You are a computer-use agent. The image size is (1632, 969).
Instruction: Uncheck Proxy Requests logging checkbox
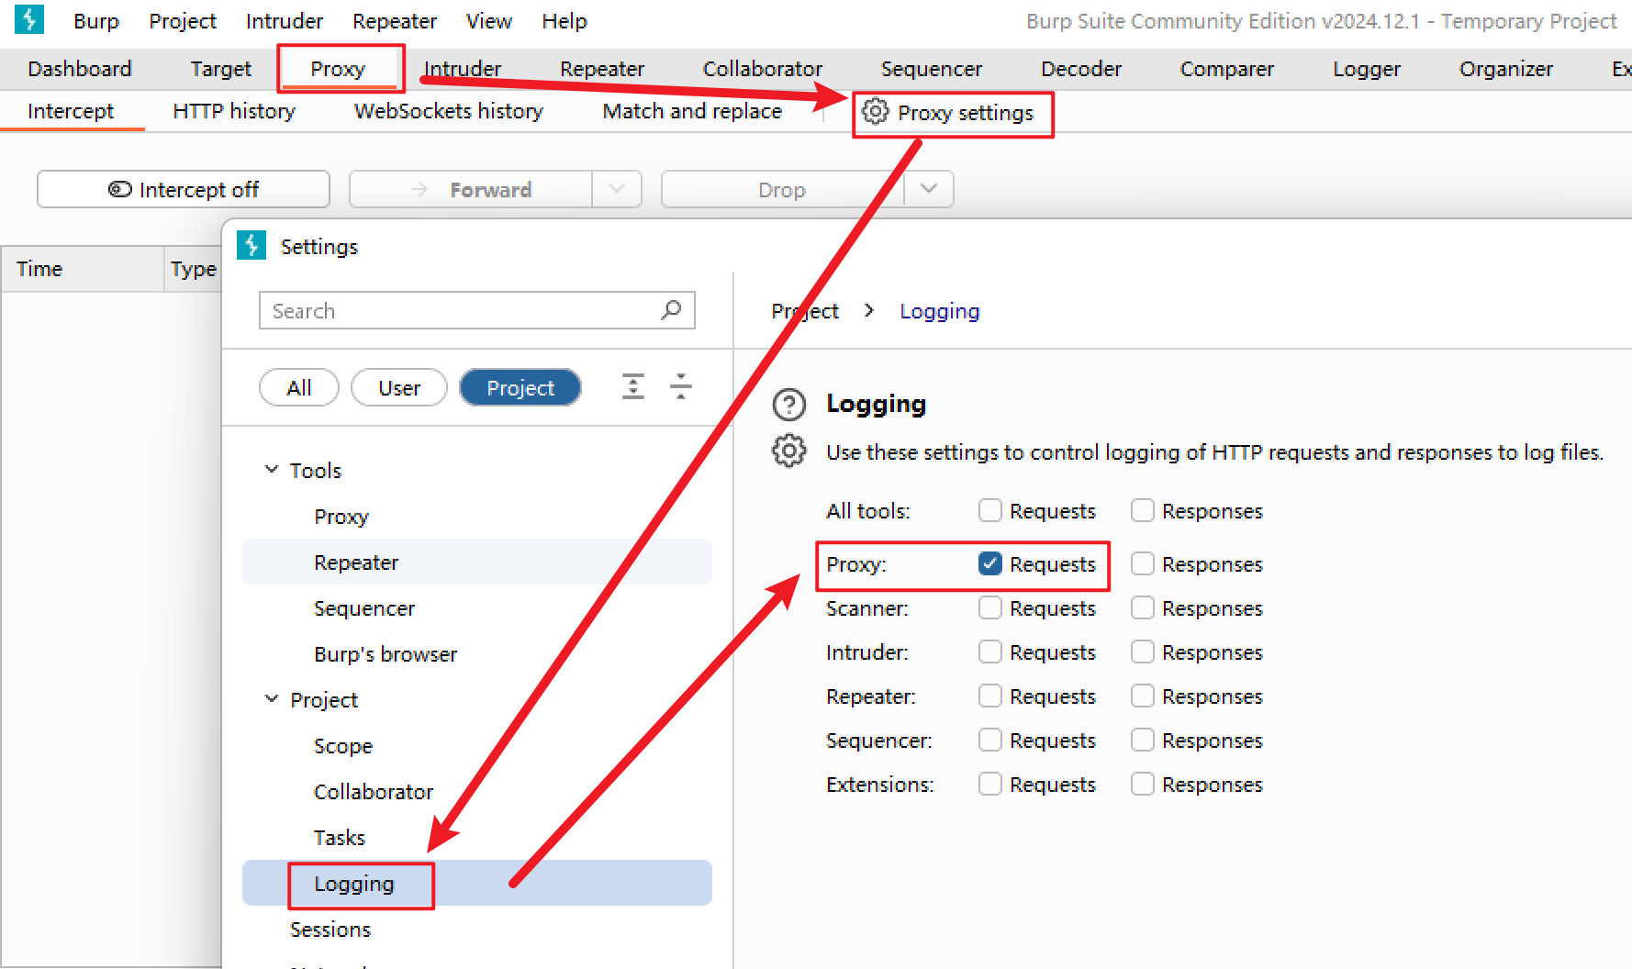989,563
